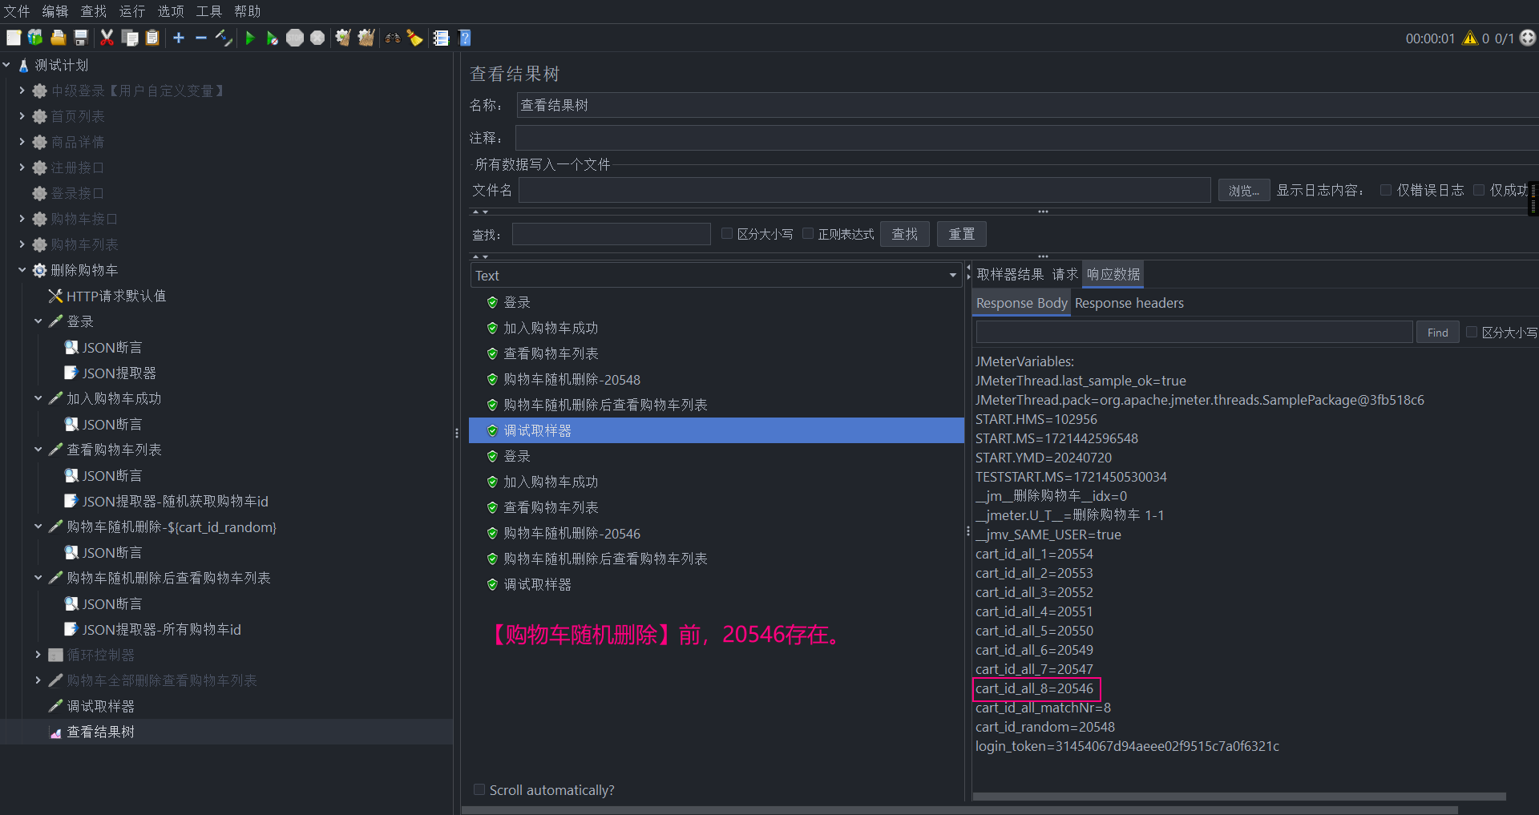Expand the 购物车接口 thread group
1539x815 pixels.
point(22,219)
